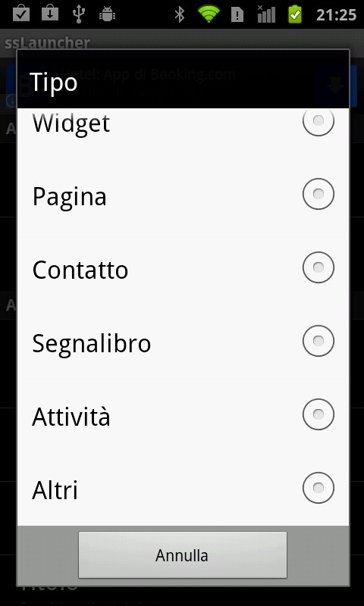The image size is (364, 606).
Task: Tap the battery charge icon
Action: (295, 14)
